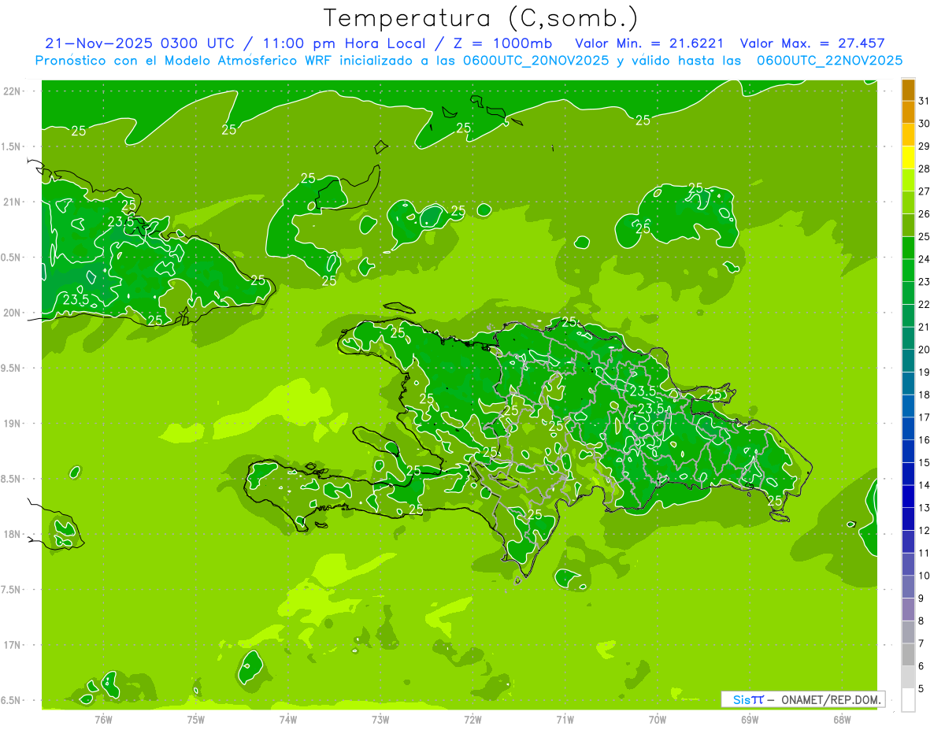
Task: Pick the purple swatch between 8 and 9
Action: [908, 610]
